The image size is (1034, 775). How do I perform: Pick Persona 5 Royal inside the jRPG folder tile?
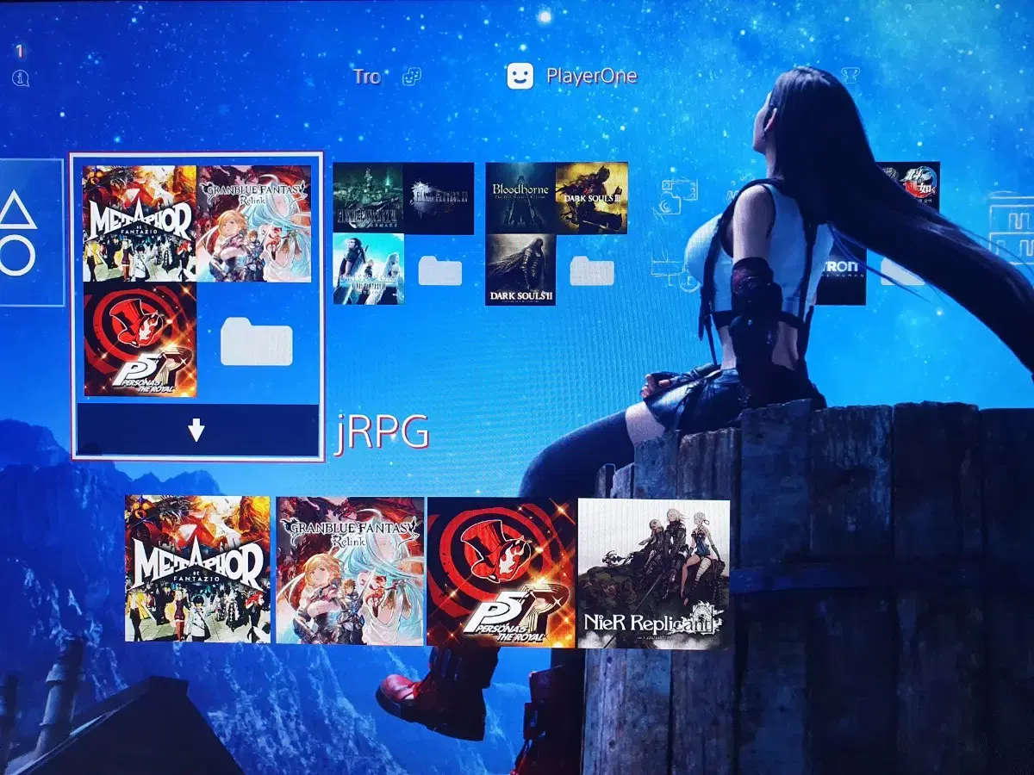pos(140,340)
